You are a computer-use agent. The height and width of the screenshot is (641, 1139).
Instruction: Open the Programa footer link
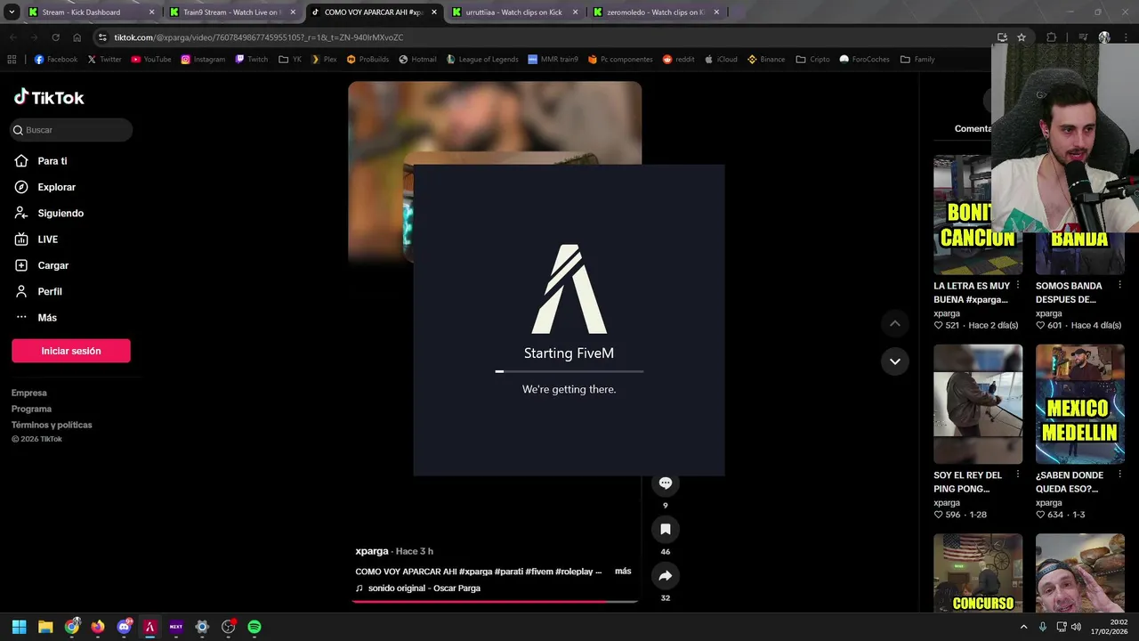(x=31, y=409)
